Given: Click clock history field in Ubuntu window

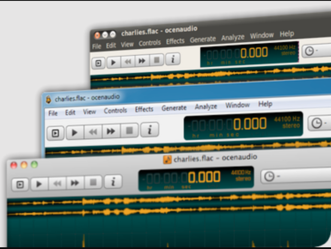Looking at the screenshot, I should 316,51.
